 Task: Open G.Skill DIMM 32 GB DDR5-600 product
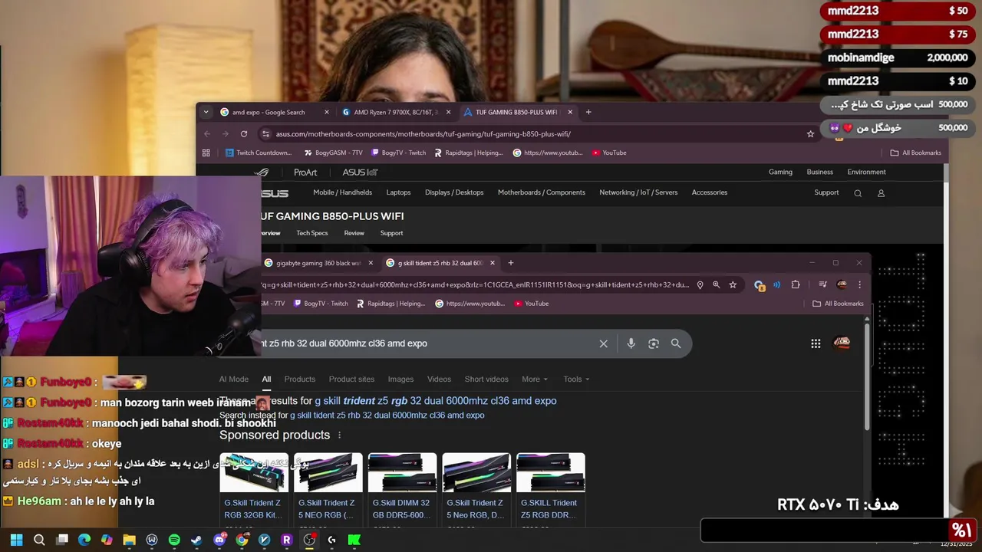pos(402,489)
